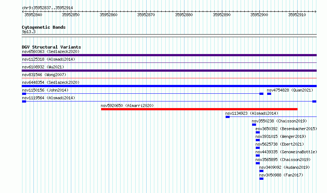Select the nsv6560363 purple variant bar
The image size is (327, 193).
point(169,55)
